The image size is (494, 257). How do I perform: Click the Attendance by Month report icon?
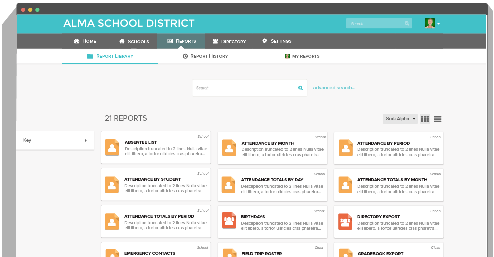coord(229,148)
